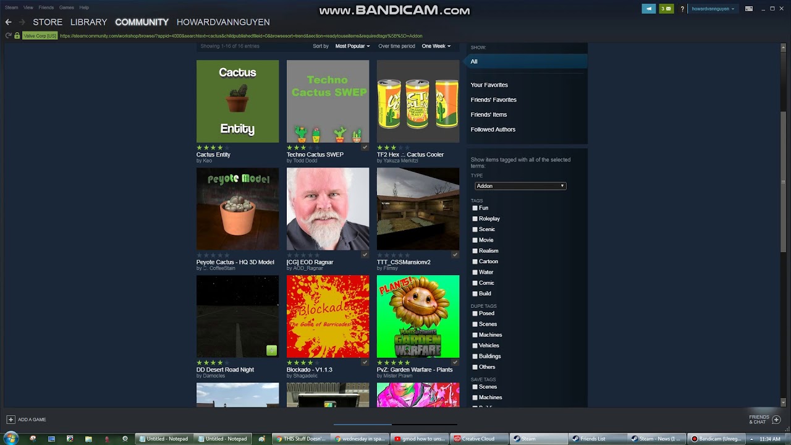Select All in the Show filter
791x445 pixels.
[x=527, y=61]
